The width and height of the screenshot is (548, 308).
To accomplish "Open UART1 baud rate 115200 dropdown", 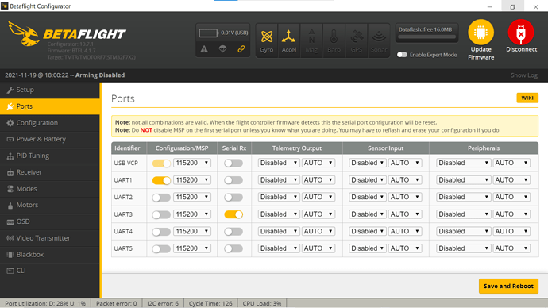I will [x=192, y=180].
